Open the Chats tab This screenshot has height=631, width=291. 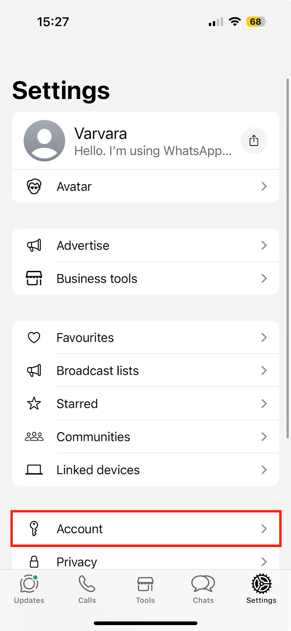tap(203, 590)
